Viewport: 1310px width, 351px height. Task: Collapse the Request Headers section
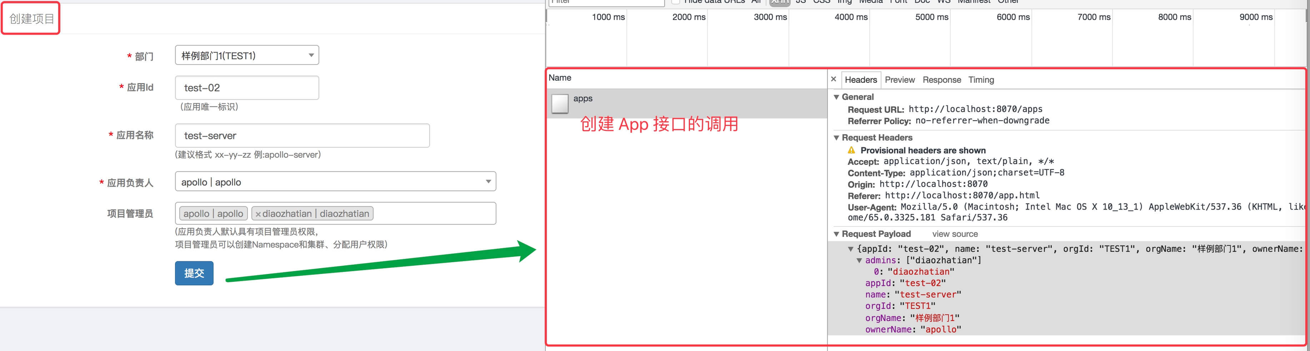[836, 138]
